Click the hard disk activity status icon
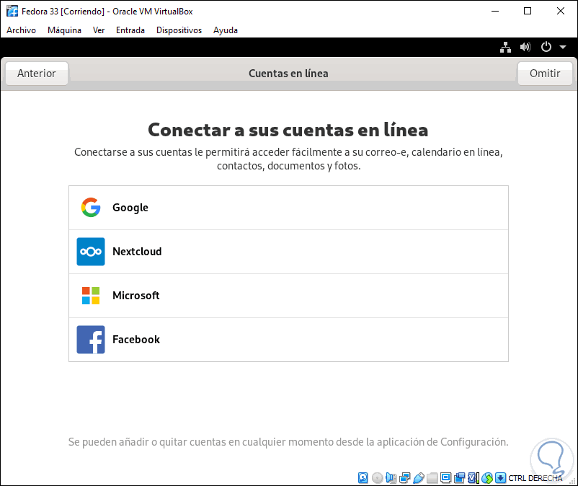Image resolution: width=578 pixels, height=486 pixels. tap(363, 478)
